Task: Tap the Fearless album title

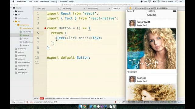Action: pos(141,78)
